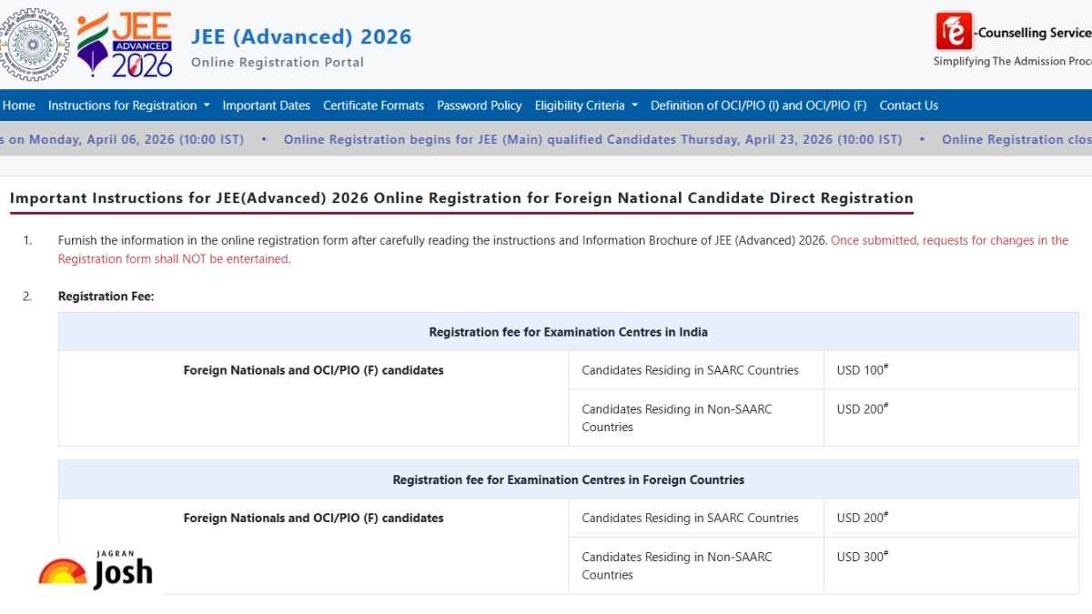Screen dimensions: 1092x614
Task: Open the Contact Us page
Action: click(908, 106)
